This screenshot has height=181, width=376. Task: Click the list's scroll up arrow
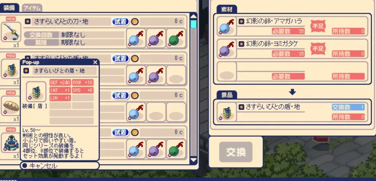193,16
